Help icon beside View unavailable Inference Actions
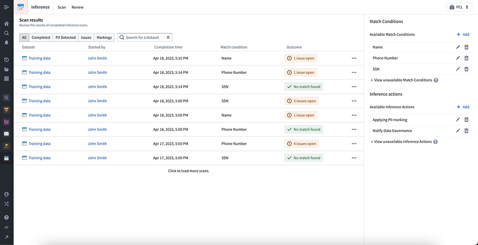 pyautogui.click(x=436, y=142)
